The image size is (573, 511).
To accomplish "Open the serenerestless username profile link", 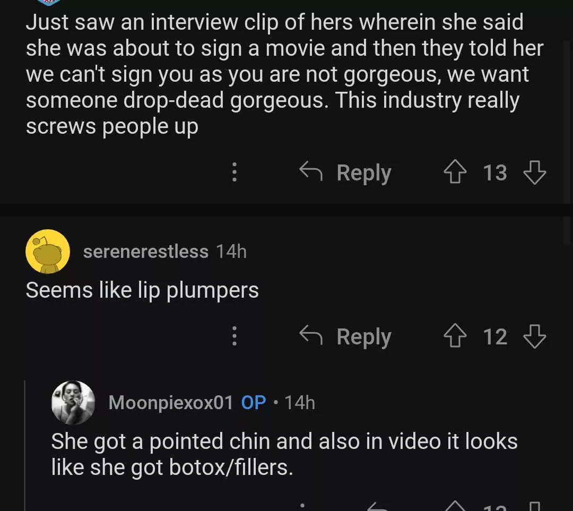I will [145, 252].
